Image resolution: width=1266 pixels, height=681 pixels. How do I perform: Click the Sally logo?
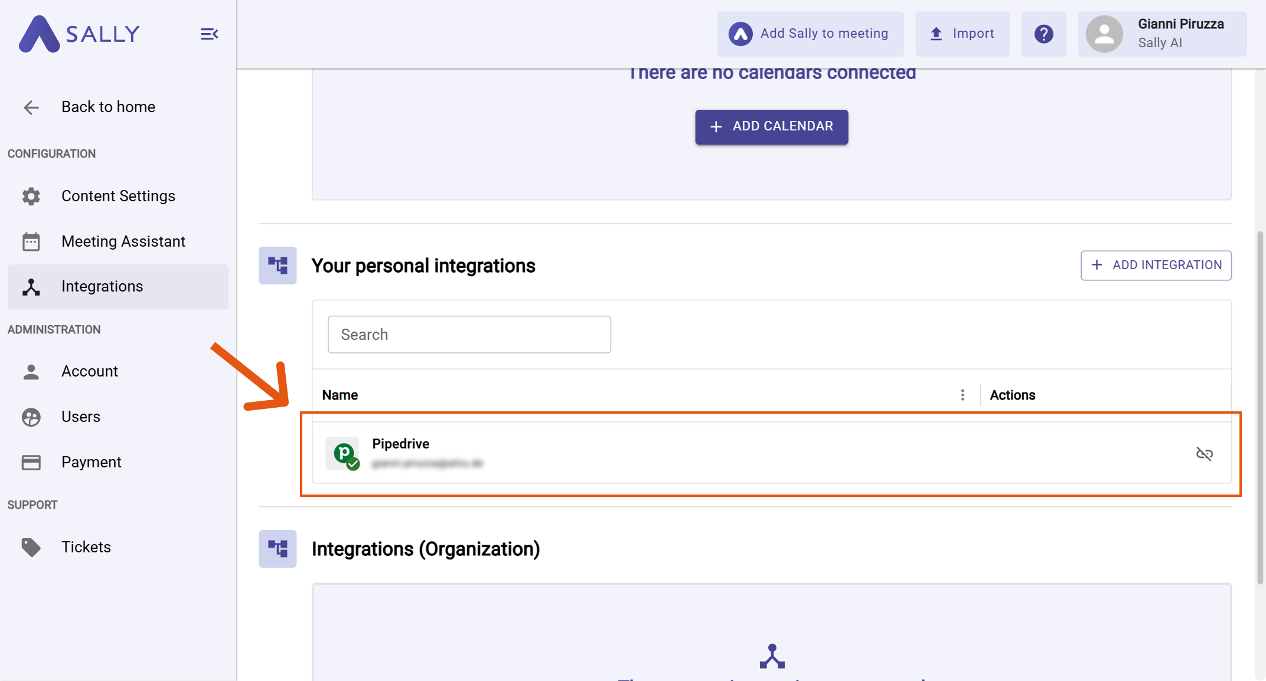coord(80,34)
